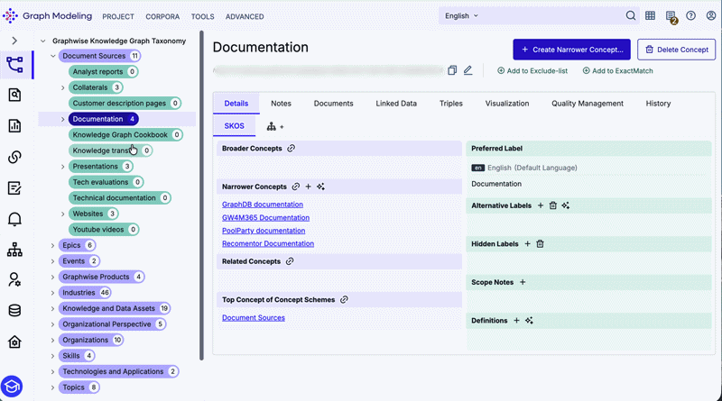This screenshot has width=722, height=401.
Task: Select Knowledge Graph Cookbook in the tree
Action: pyautogui.click(x=125, y=135)
